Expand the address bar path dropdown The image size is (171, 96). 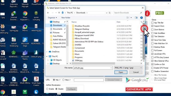pos(107,13)
